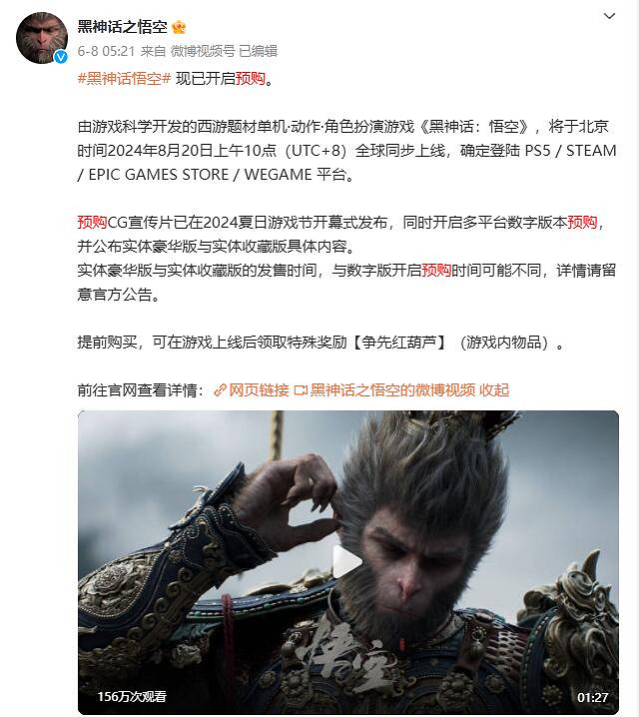Click the red 预购 before CG宣传片
The width and height of the screenshot is (639, 717).
pos(92,223)
